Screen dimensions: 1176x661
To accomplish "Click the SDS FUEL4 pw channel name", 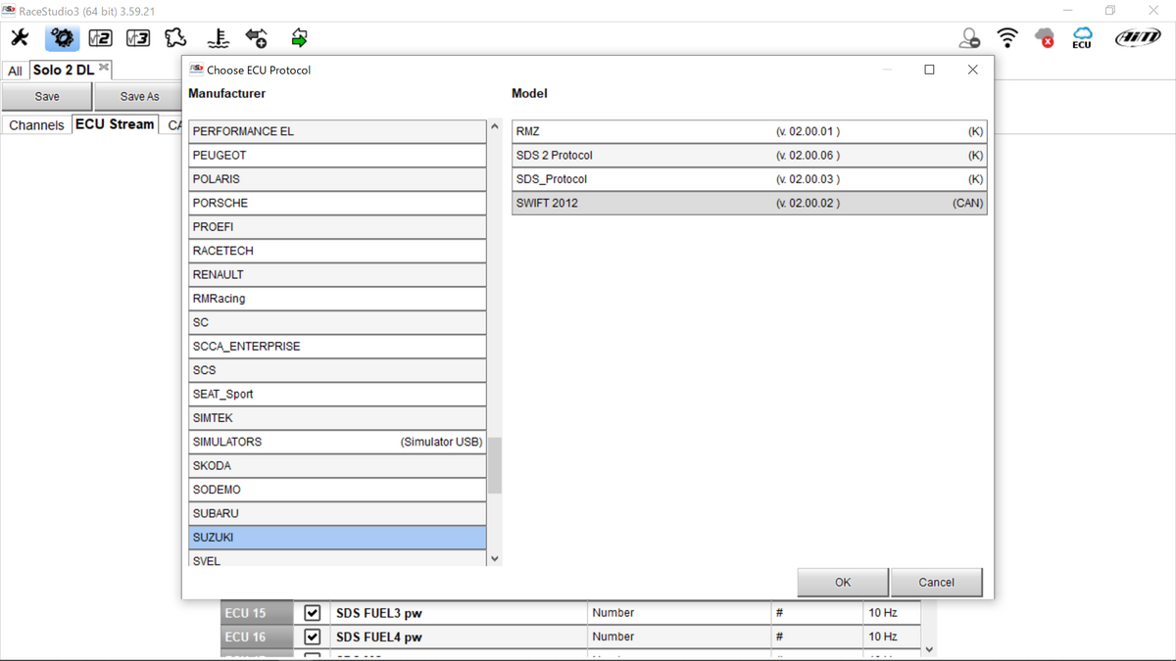I will pyautogui.click(x=379, y=637).
